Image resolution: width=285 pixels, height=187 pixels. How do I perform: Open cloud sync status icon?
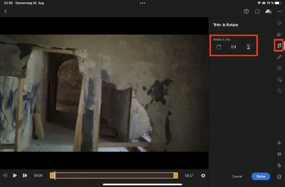pyautogui.click(x=268, y=12)
